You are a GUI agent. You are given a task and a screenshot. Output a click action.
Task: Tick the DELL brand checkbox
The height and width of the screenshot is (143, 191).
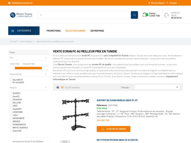point(11,102)
